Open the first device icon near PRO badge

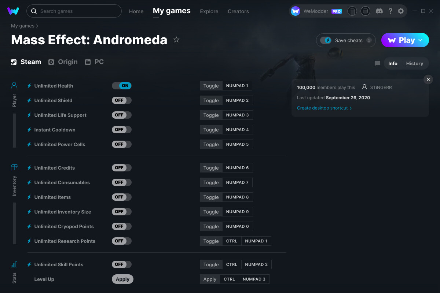tap(352, 11)
